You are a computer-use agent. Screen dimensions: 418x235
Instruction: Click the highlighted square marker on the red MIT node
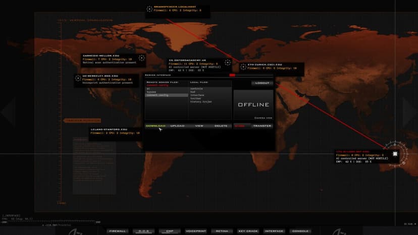click(395, 154)
